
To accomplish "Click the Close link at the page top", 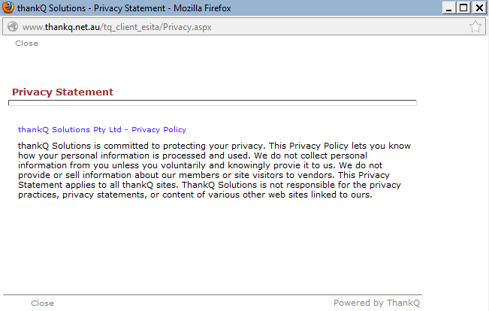I will coord(26,44).
